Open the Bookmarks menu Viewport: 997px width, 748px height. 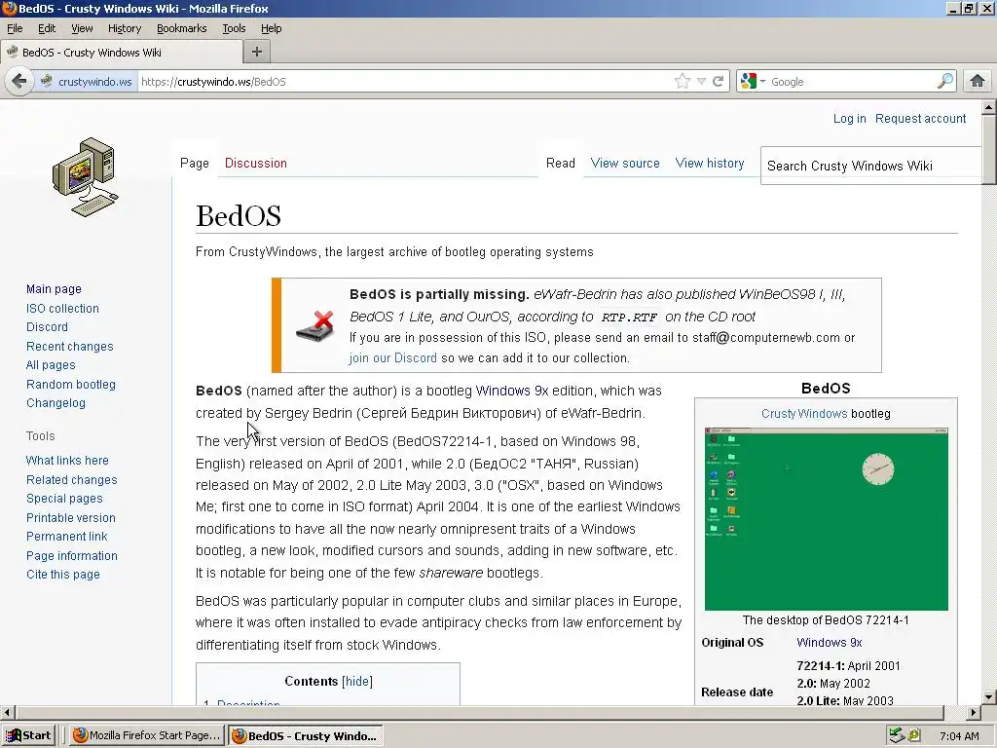(182, 28)
